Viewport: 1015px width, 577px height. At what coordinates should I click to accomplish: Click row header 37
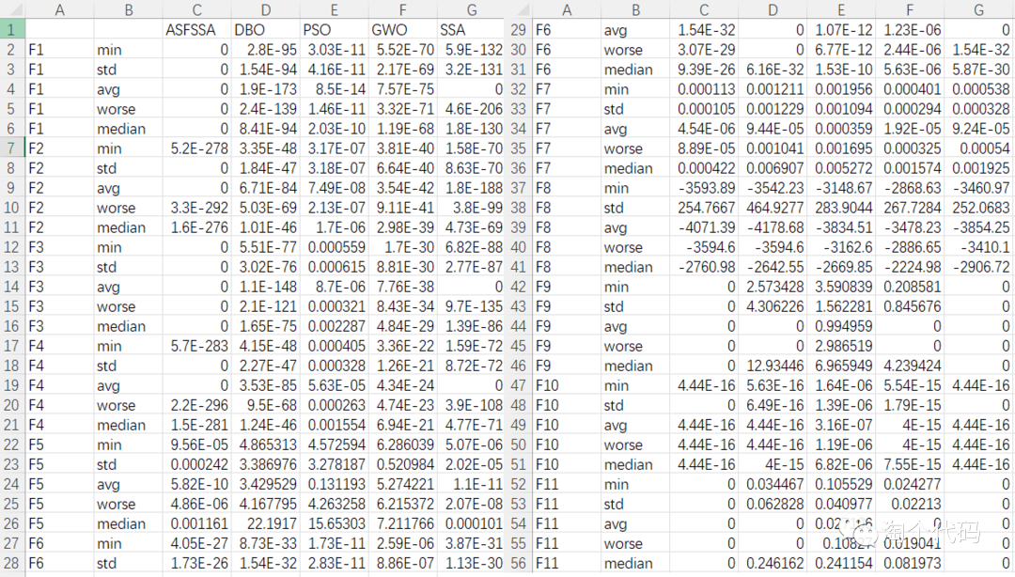[519, 188]
